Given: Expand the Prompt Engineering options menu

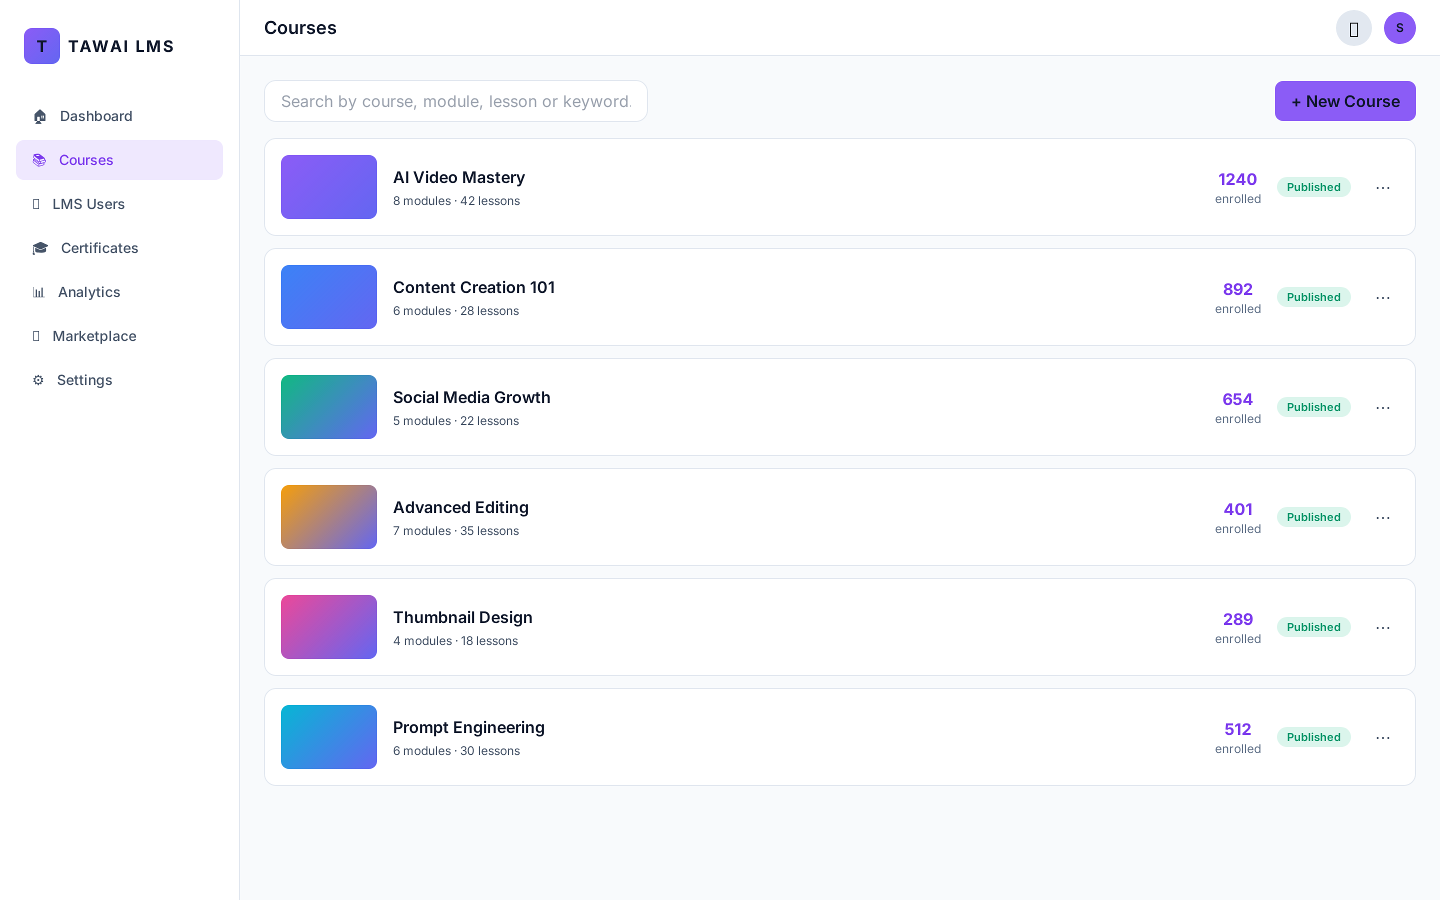Looking at the screenshot, I should pyautogui.click(x=1383, y=737).
